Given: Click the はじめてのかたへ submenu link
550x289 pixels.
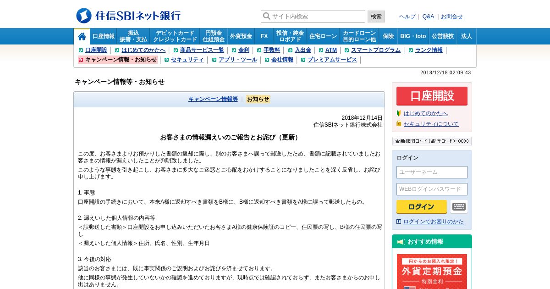Looking at the screenshot, I should 143,50.
